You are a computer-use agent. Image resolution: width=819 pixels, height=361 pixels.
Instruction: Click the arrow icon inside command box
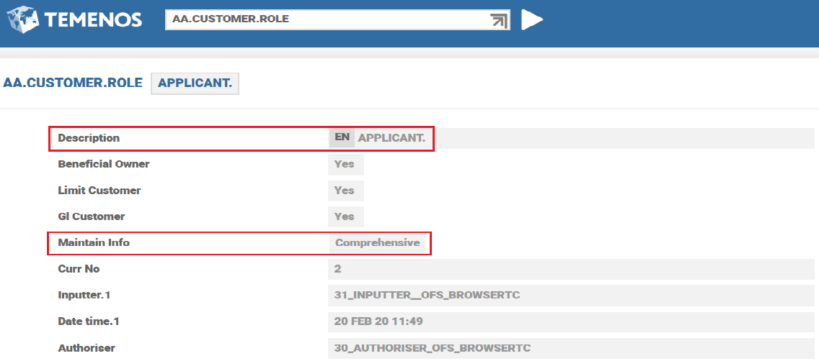coord(499,20)
